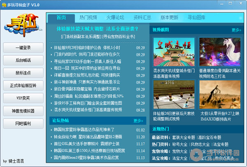Click the 一键登录 button

click(23, 47)
